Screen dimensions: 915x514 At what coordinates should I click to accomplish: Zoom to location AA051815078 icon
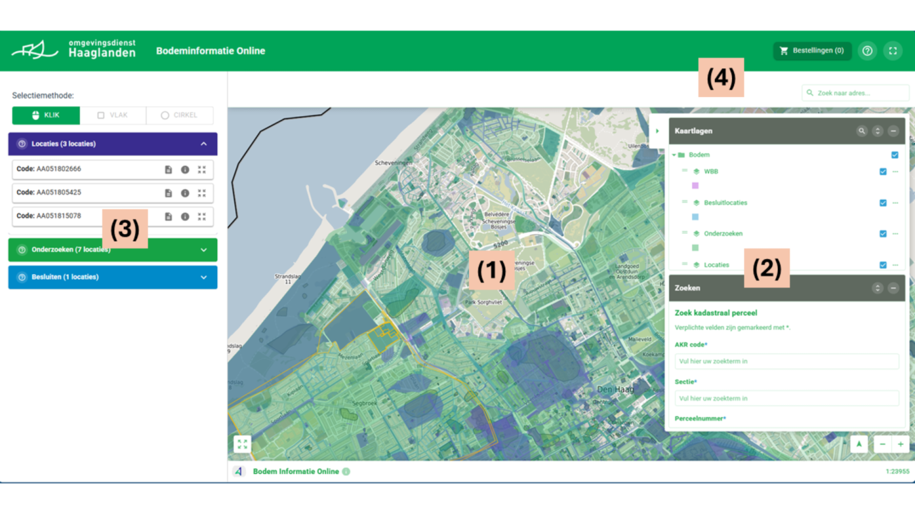(202, 216)
